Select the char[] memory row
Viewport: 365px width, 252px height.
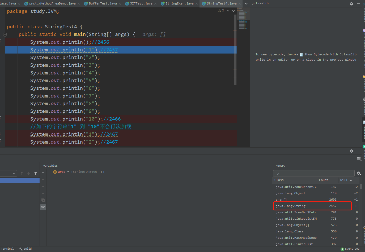tap(316, 200)
